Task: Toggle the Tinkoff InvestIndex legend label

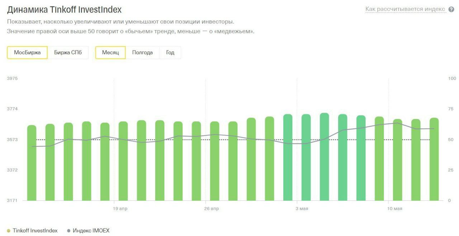Action: click(x=35, y=231)
